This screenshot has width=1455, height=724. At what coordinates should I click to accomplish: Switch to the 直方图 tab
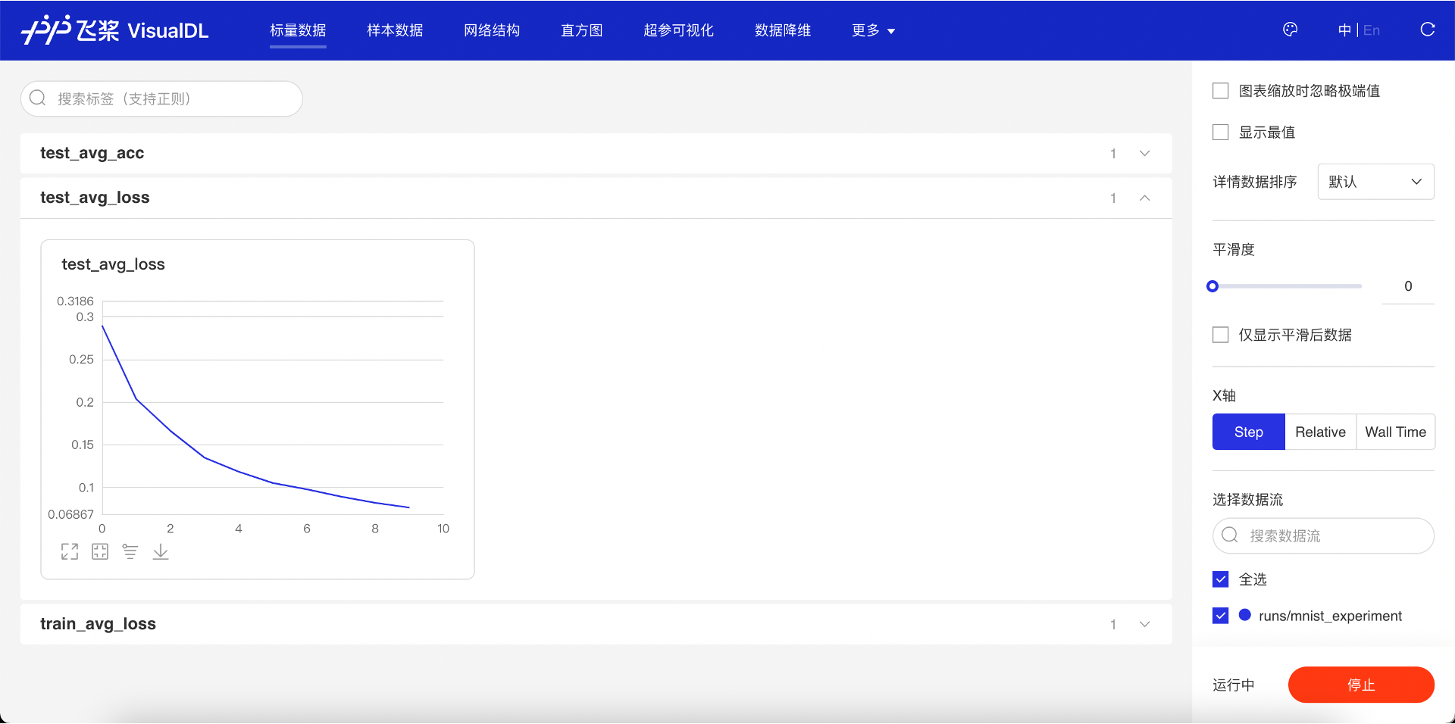[581, 30]
